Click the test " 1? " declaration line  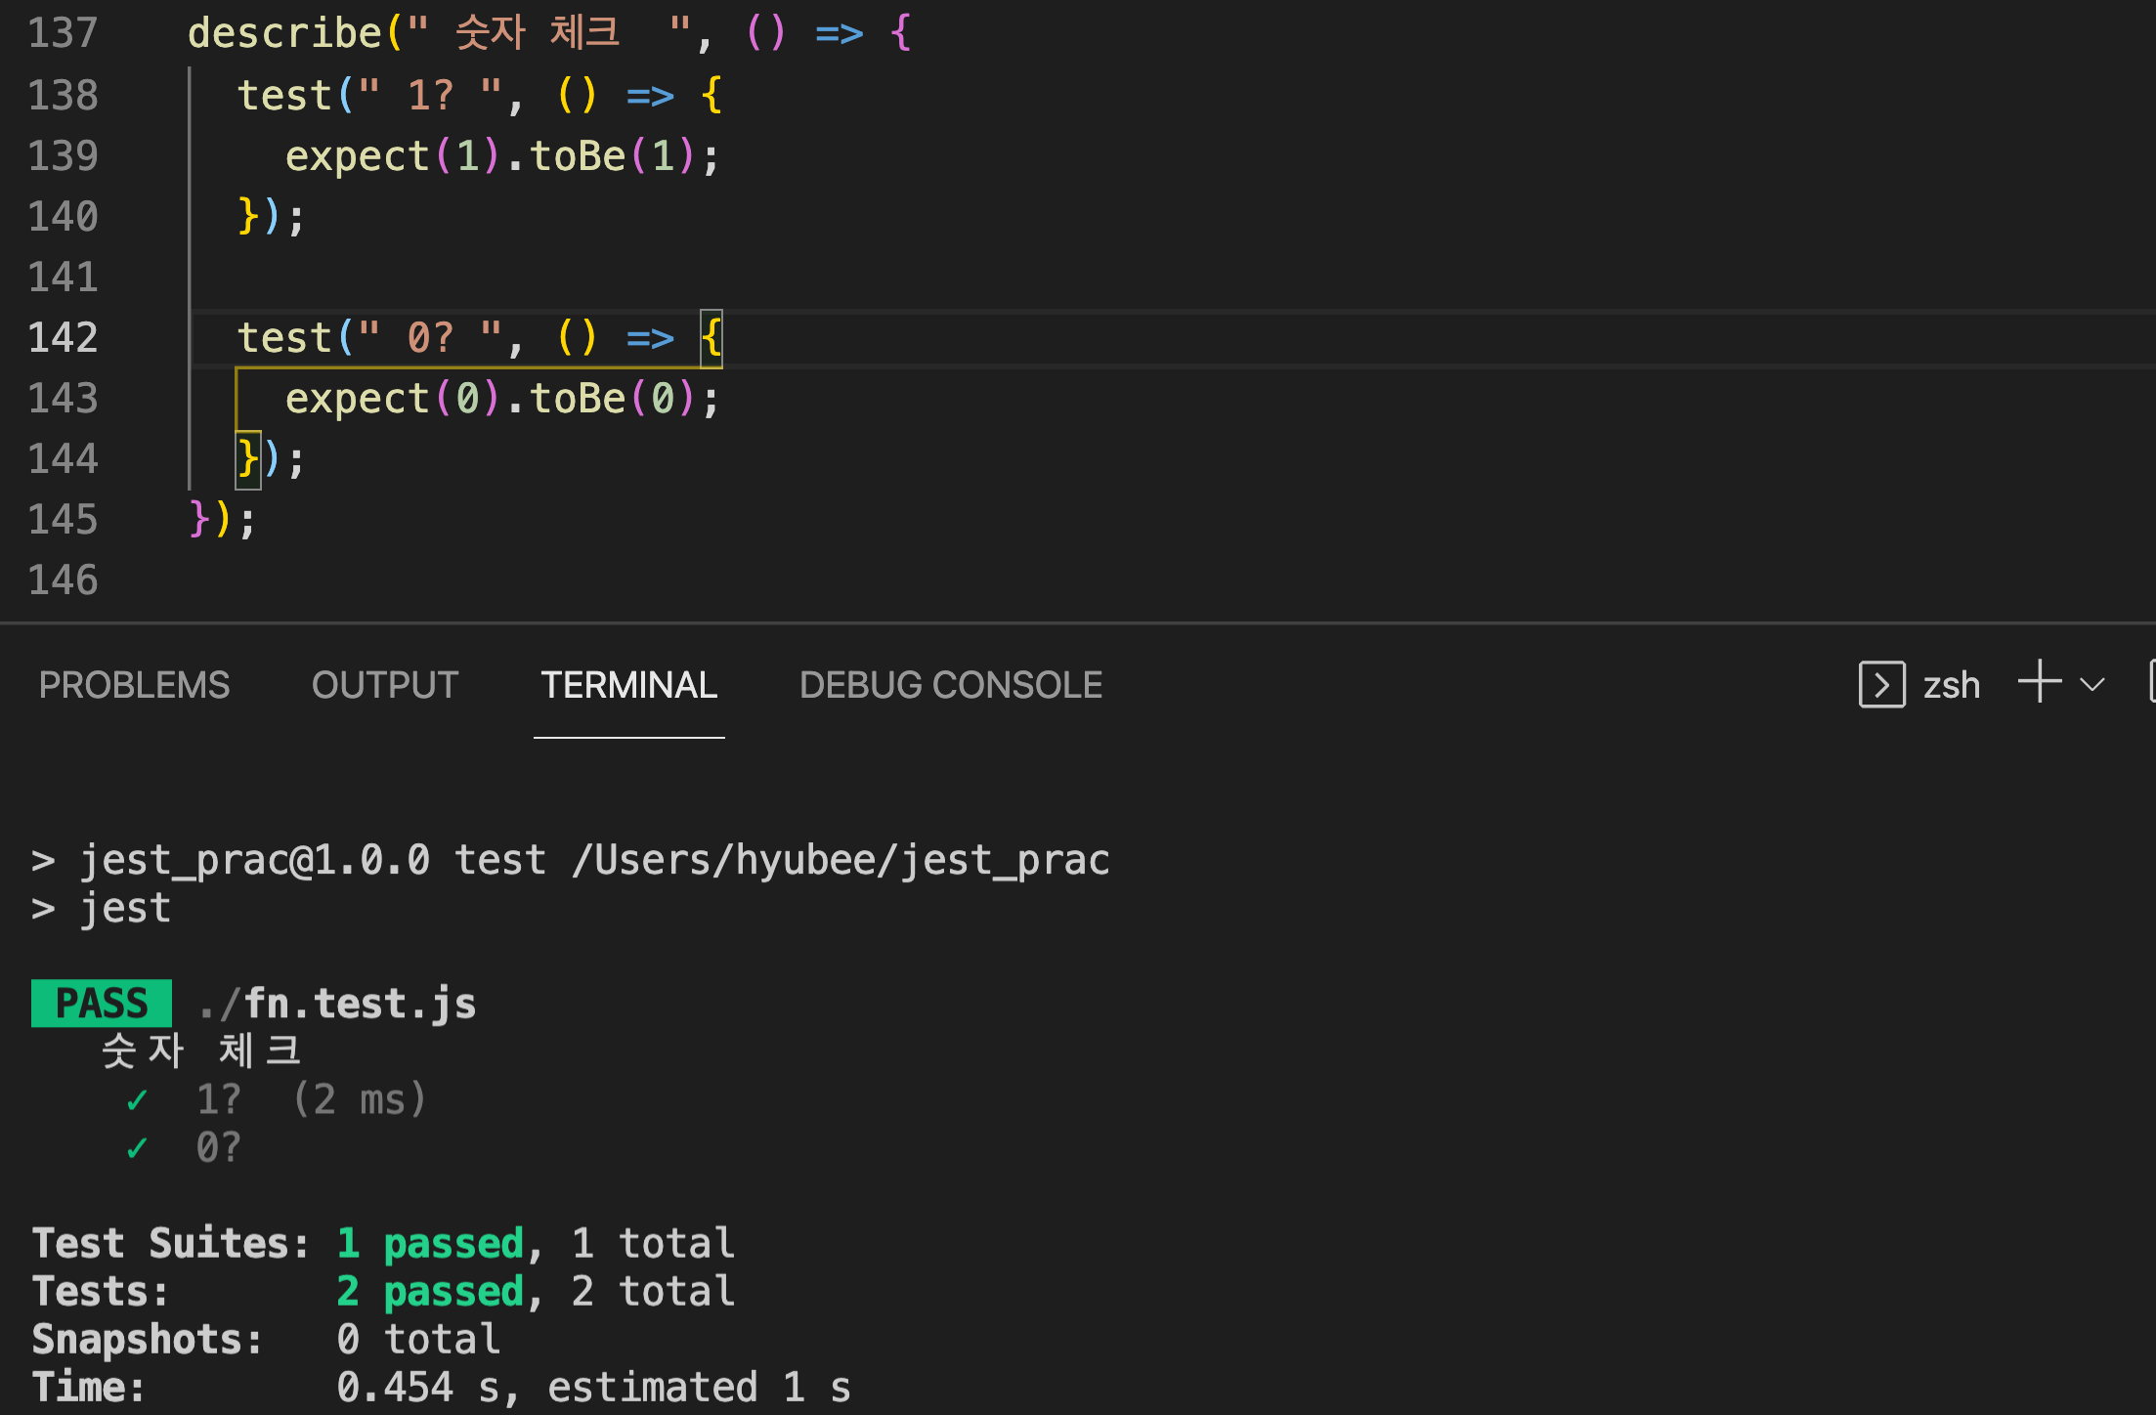pos(480,96)
